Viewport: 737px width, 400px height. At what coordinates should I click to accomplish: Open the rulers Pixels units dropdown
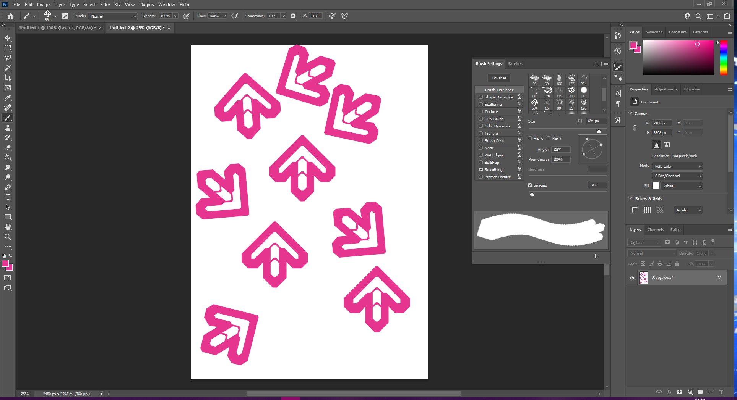click(x=688, y=210)
